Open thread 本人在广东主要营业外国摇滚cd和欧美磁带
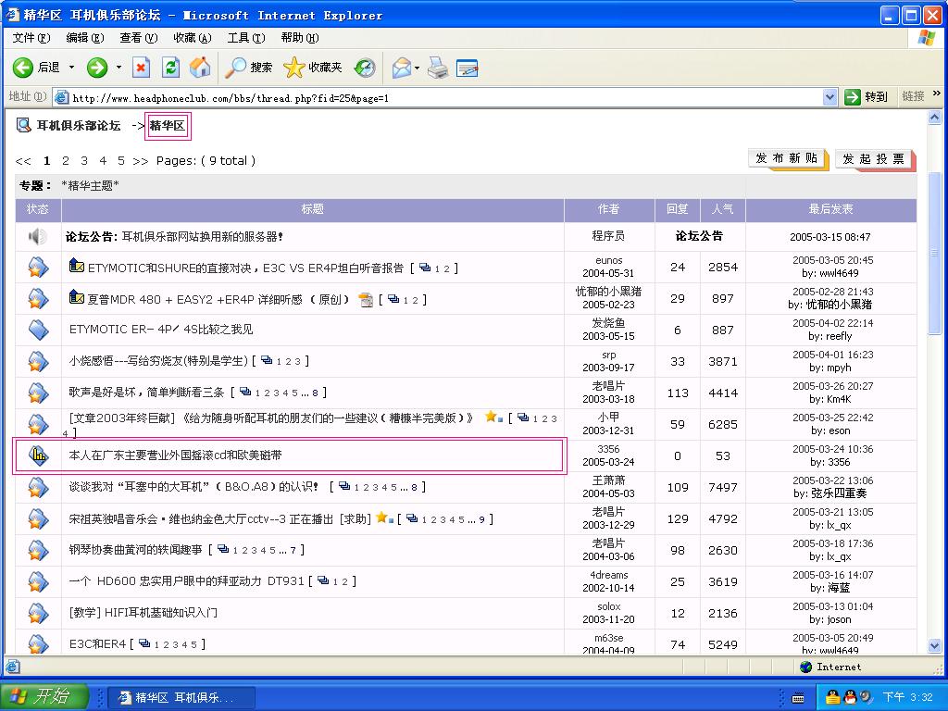Image resolution: width=948 pixels, height=711 pixels. (x=175, y=455)
